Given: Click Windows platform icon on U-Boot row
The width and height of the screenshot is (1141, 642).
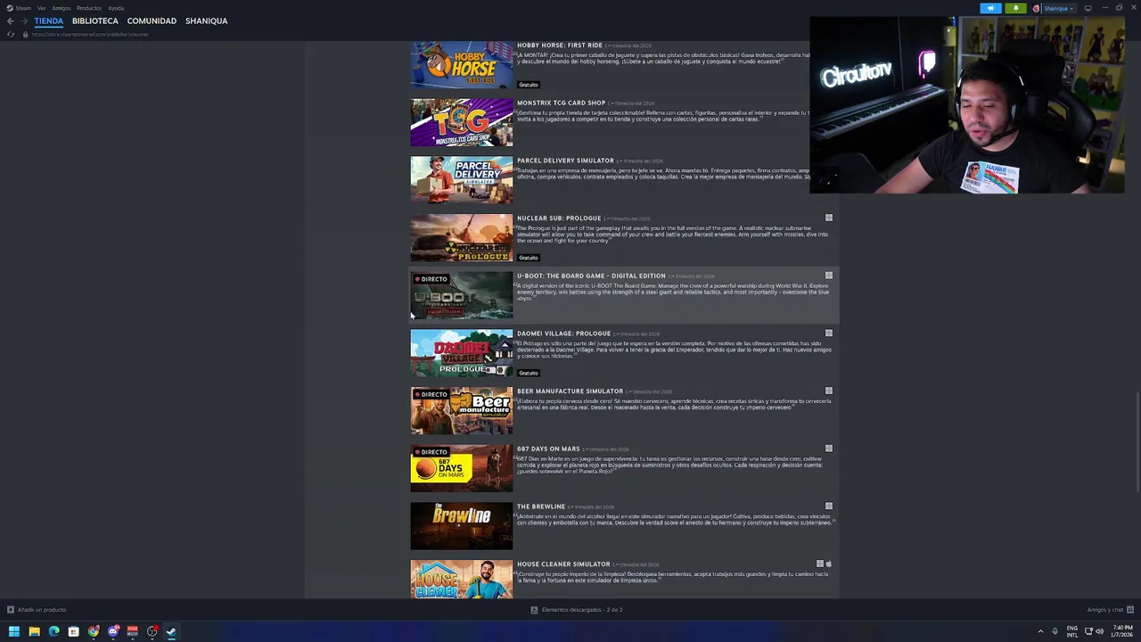Looking at the screenshot, I should [828, 276].
